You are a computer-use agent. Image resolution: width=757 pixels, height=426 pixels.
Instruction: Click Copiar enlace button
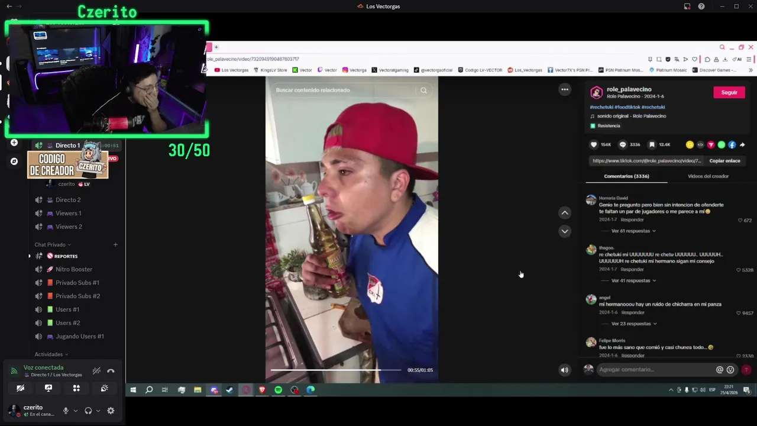tap(724, 161)
